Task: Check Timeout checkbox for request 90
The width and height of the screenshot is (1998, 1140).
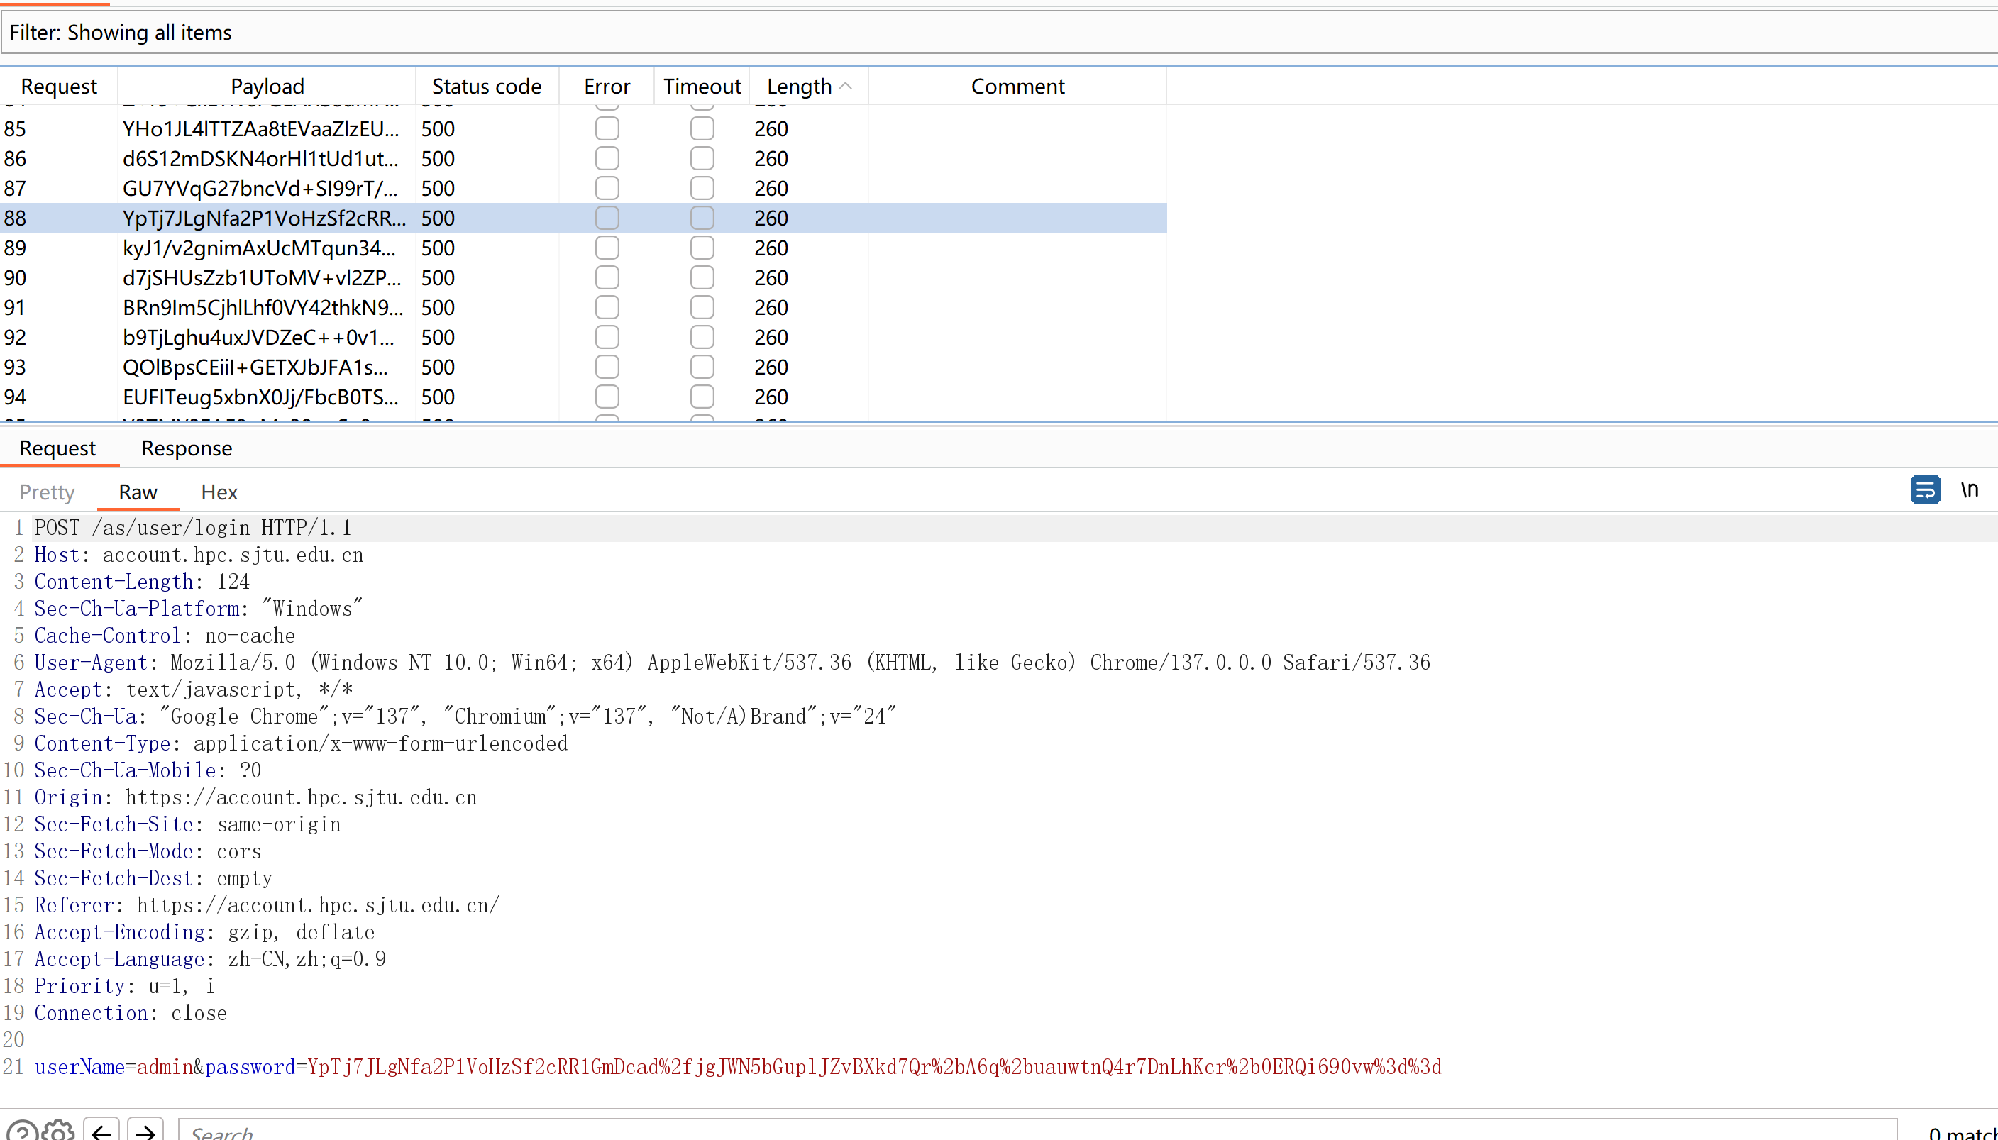Action: click(x=702, y=278)
